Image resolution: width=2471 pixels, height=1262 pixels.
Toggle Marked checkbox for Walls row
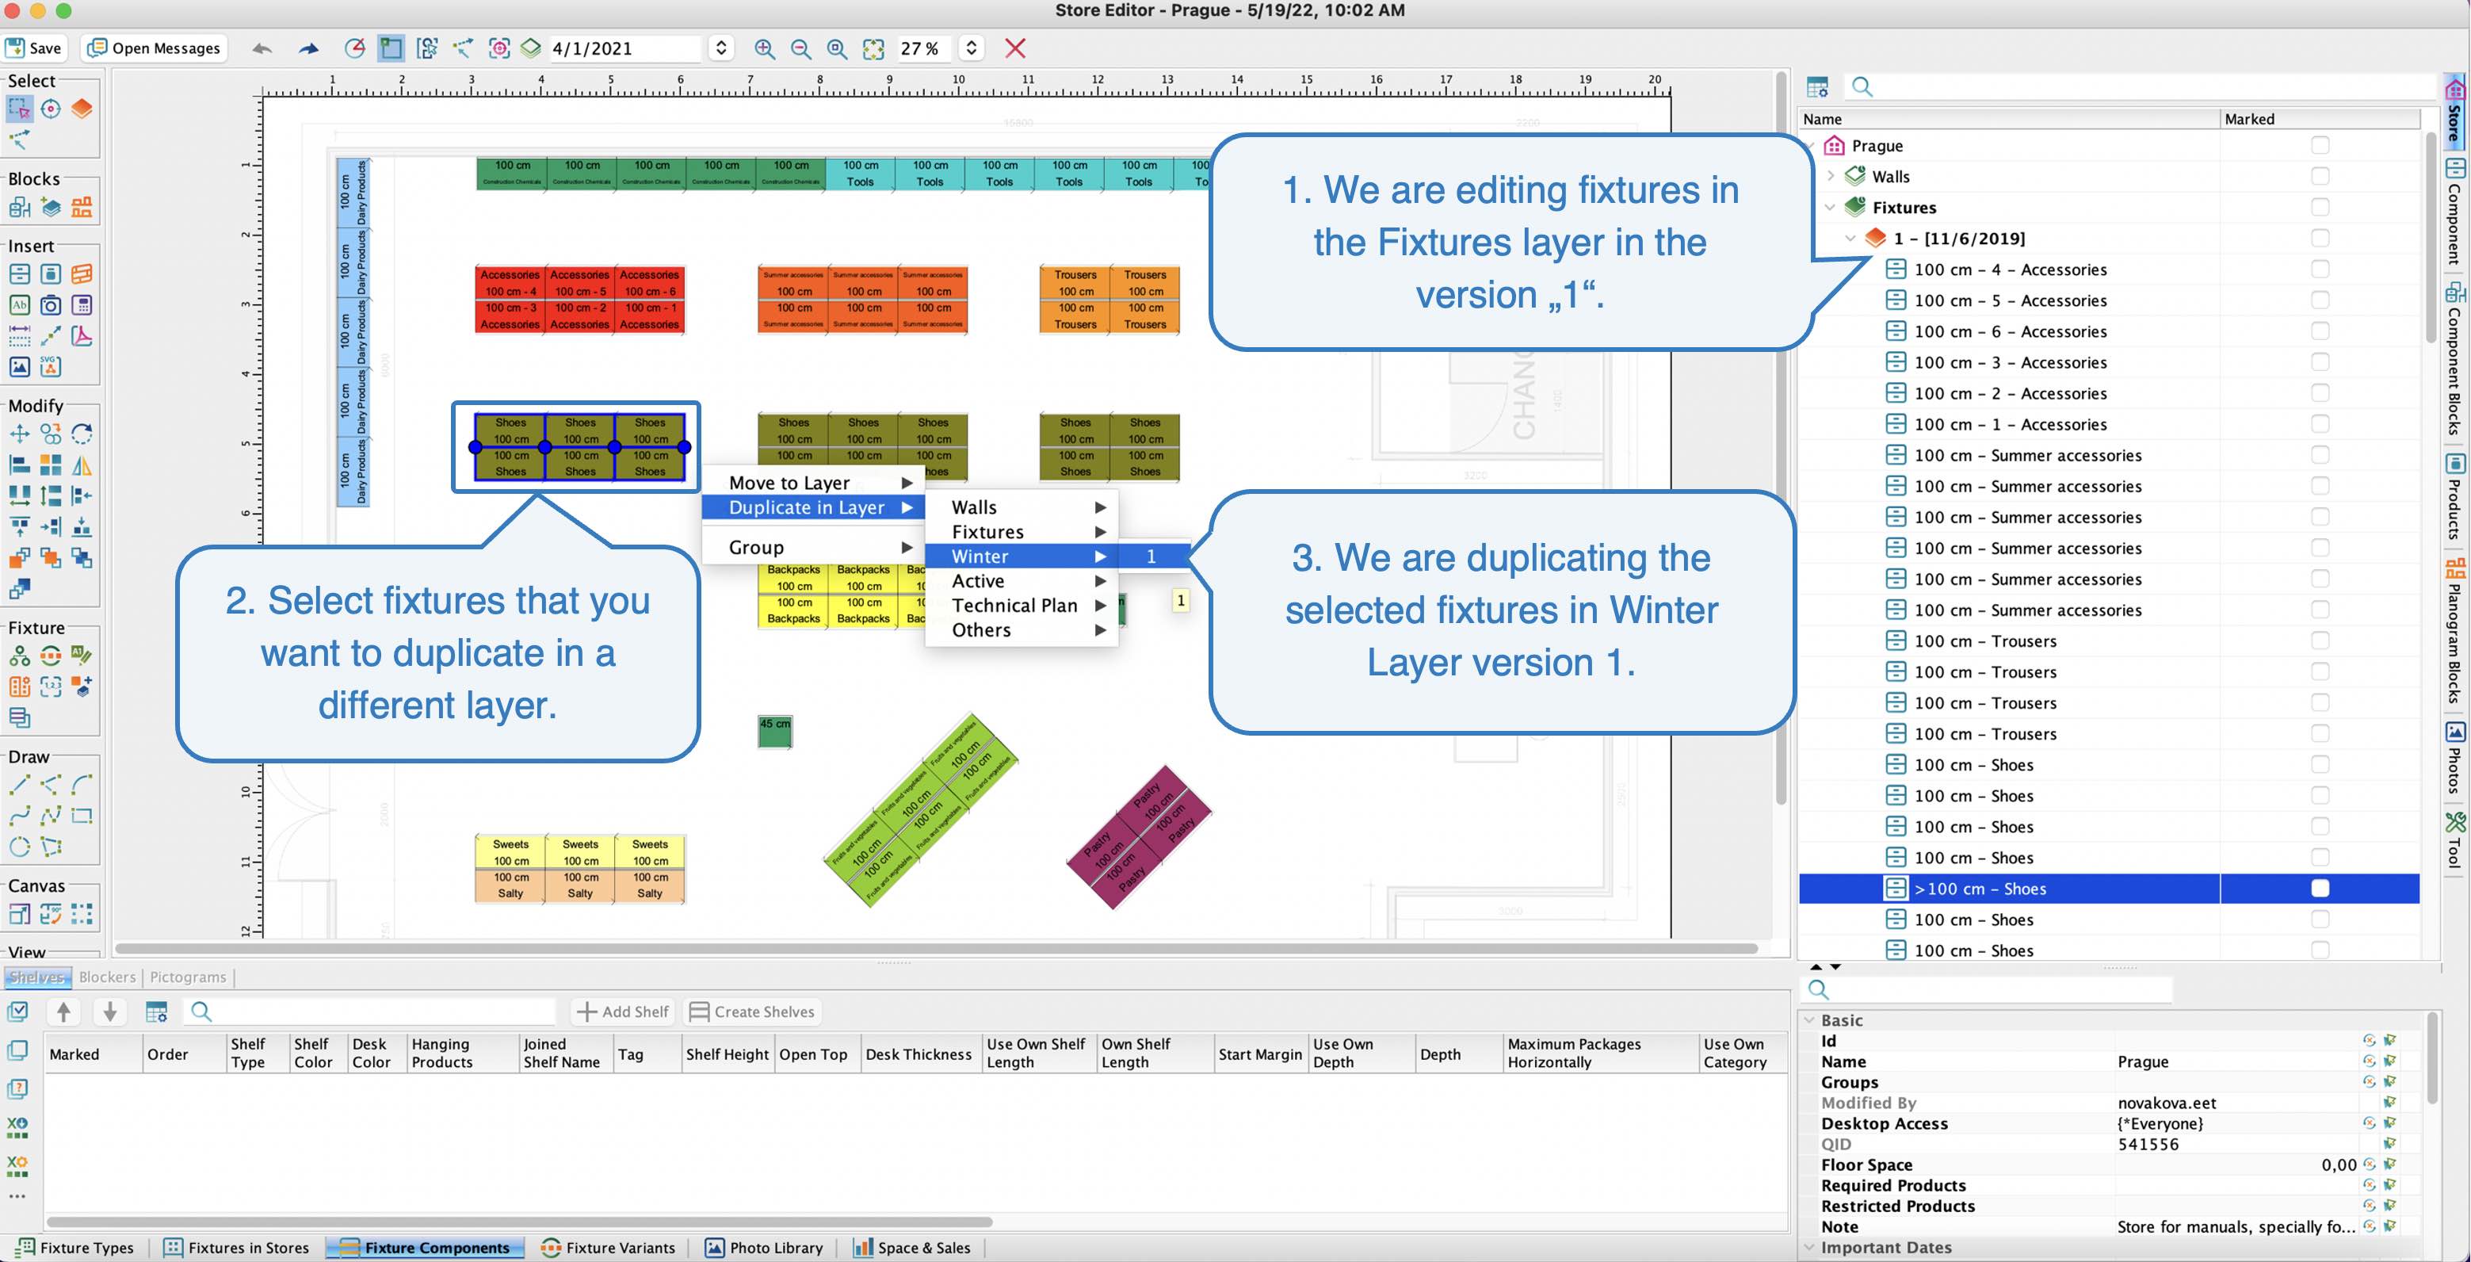tap(2320, 176)
